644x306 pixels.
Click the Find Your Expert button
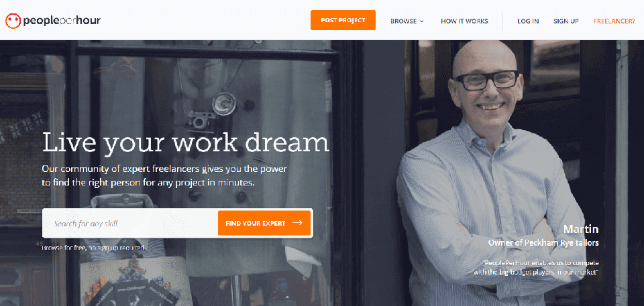[x=264, y=223]
